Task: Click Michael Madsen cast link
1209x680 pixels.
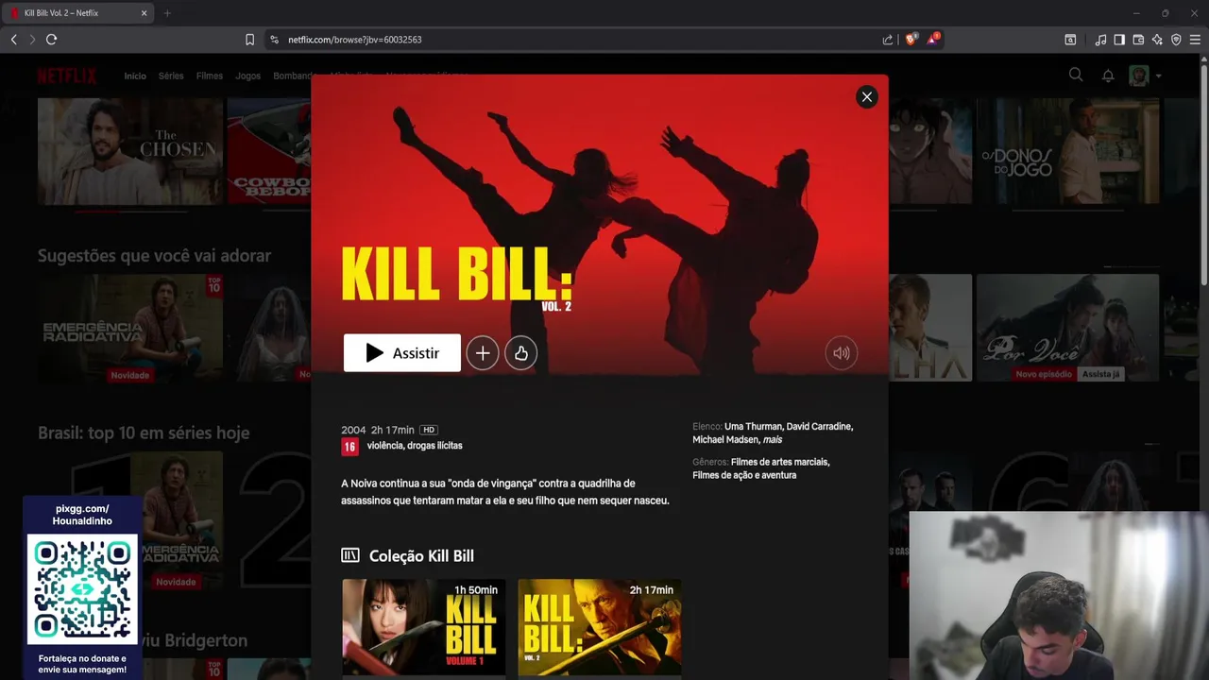Action: (x=725, y=440)
